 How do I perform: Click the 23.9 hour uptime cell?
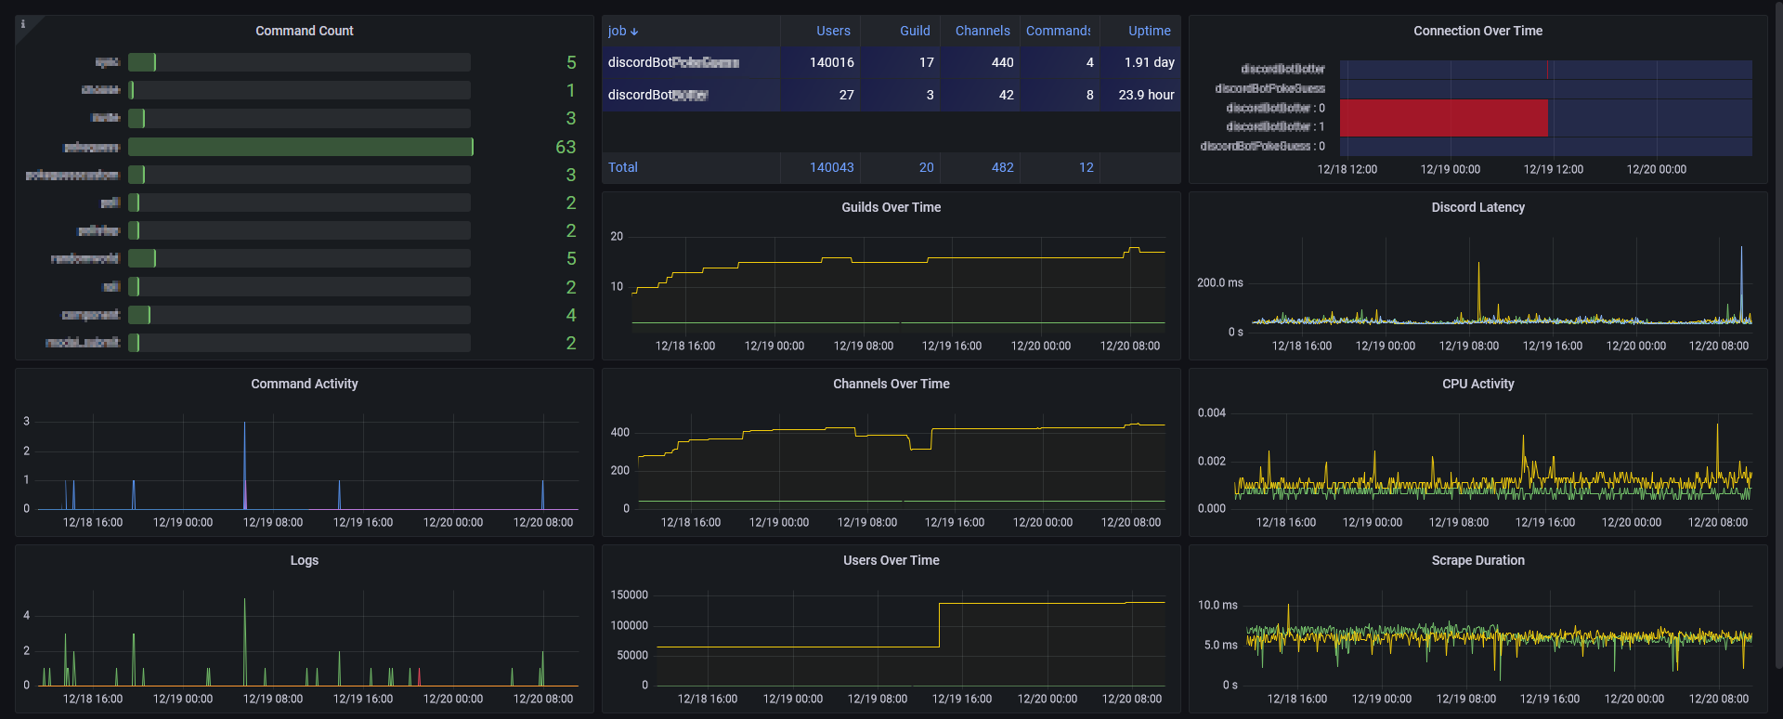point(1146,95)
